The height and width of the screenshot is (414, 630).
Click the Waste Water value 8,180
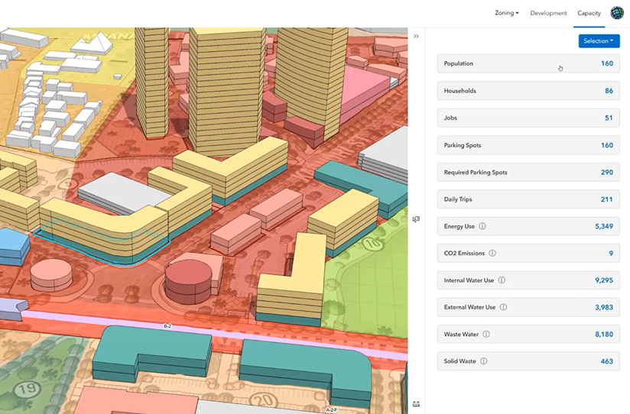[x=604, y=334]
